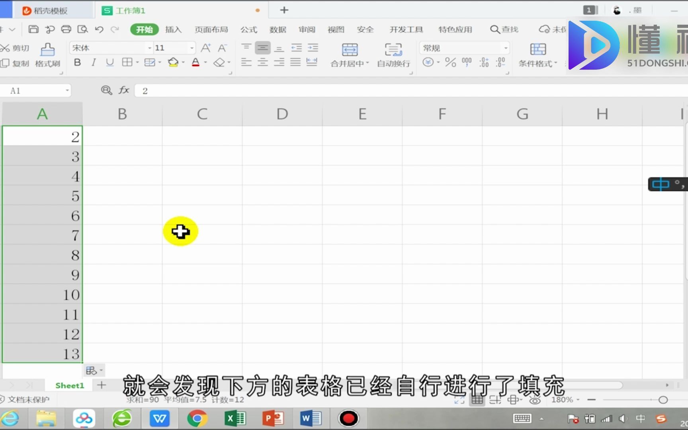Open Conditional Formatting (条件格式)
Screen dimensions: 688x430
tap(538, 55)
